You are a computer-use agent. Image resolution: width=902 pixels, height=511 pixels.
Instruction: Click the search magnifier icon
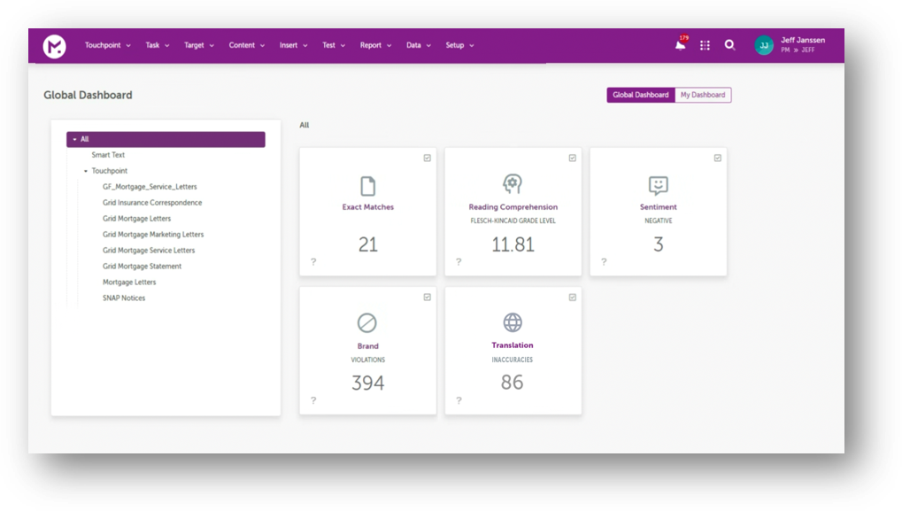click(x=729, y=45)
